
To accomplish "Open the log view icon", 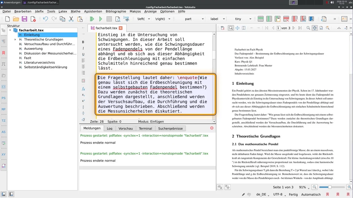I will [126, 19].
